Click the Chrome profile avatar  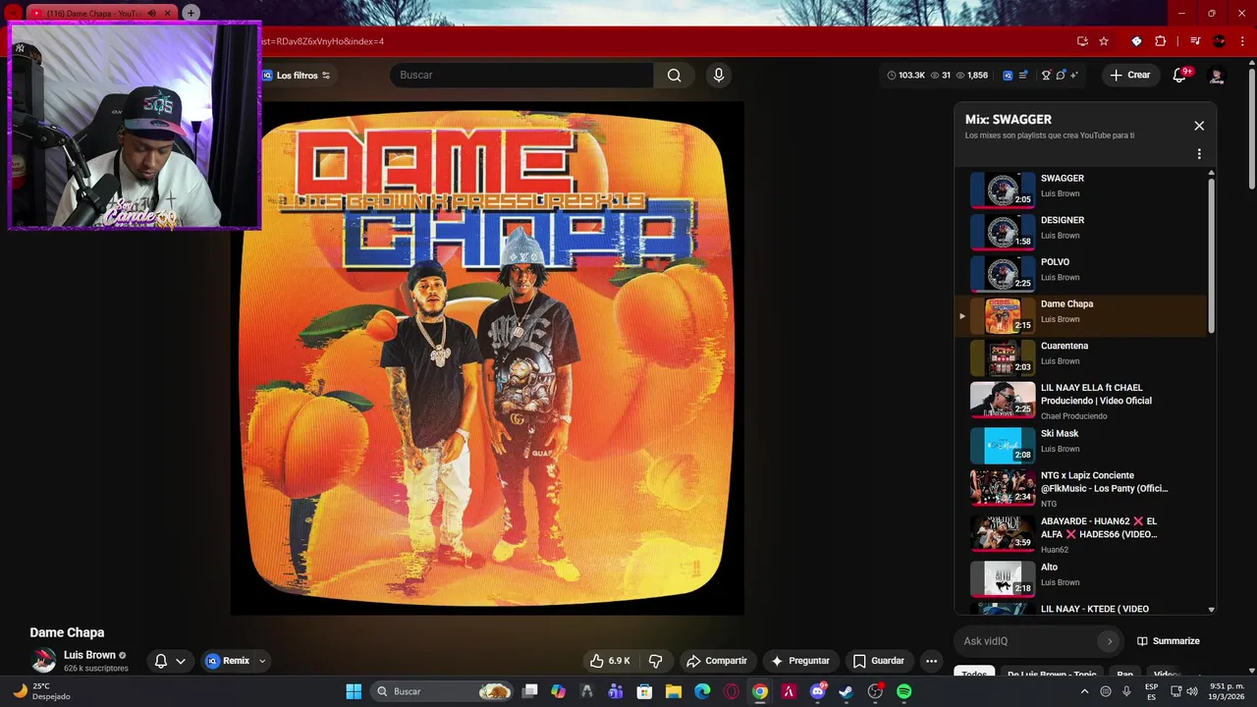1220,41
